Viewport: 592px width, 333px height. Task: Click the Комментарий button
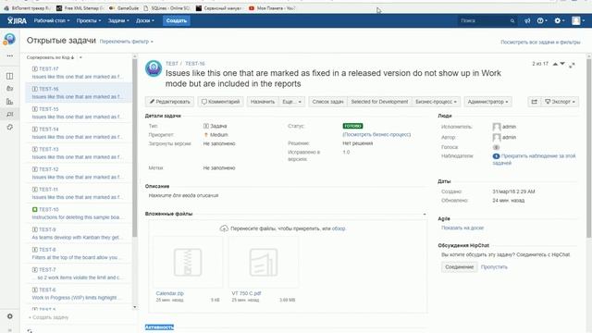(x=220, y=102)
